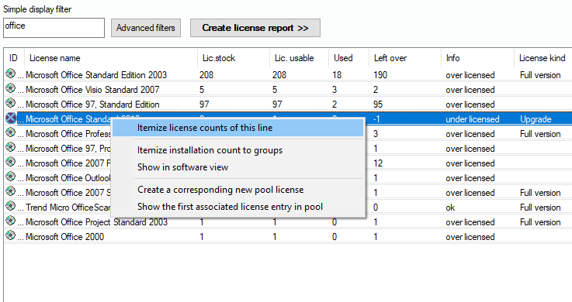572x302 pixels.
Task: Click Lic.stock value 208
Action: tap(206, 75)
